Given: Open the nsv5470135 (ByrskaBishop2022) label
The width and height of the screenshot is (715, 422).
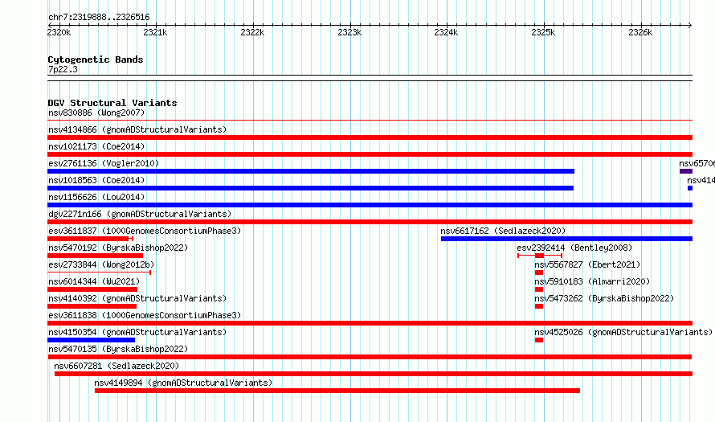Looking at the screenshot, I should coord(118,349).
